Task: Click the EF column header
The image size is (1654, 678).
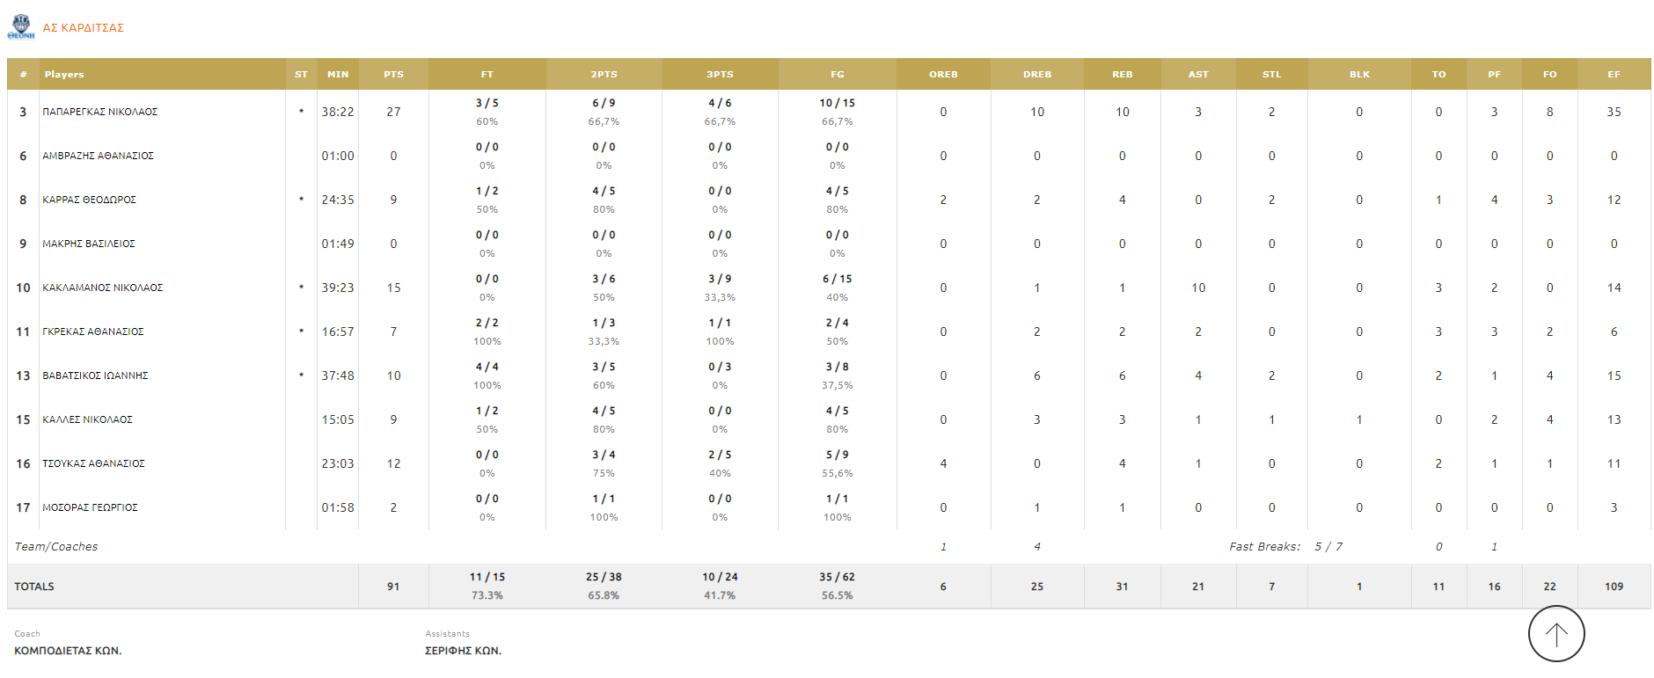Action: (1614, 75)
